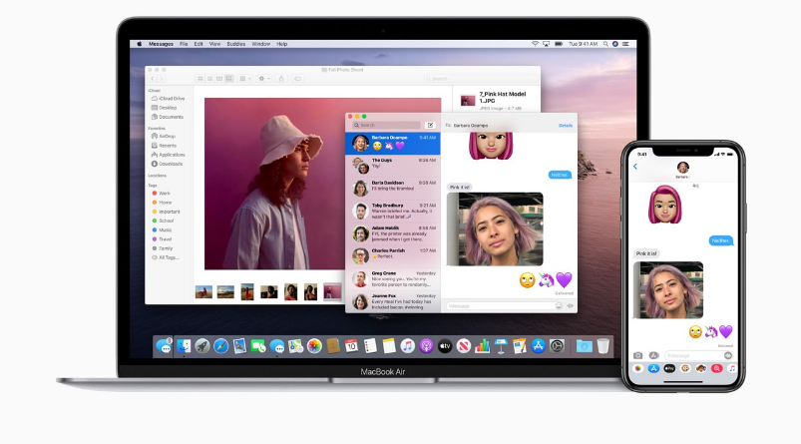Viewport: 801px width, 444px height.
Task: Select purple Travel tag in Finder
Action: 162,239
